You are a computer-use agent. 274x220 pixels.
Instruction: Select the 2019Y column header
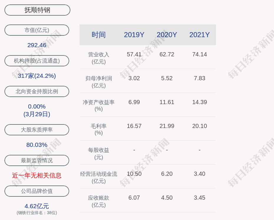click(x=134, y=35)
